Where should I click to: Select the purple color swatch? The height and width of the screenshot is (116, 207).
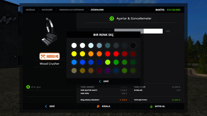(108, 70)
